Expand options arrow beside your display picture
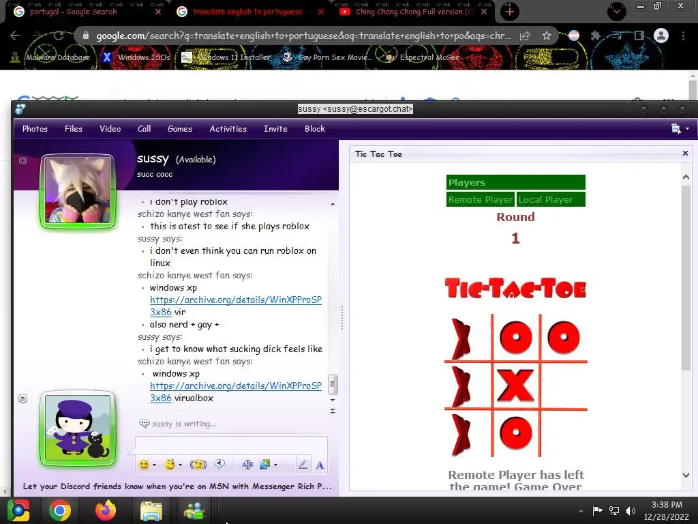 coord(22,398)
